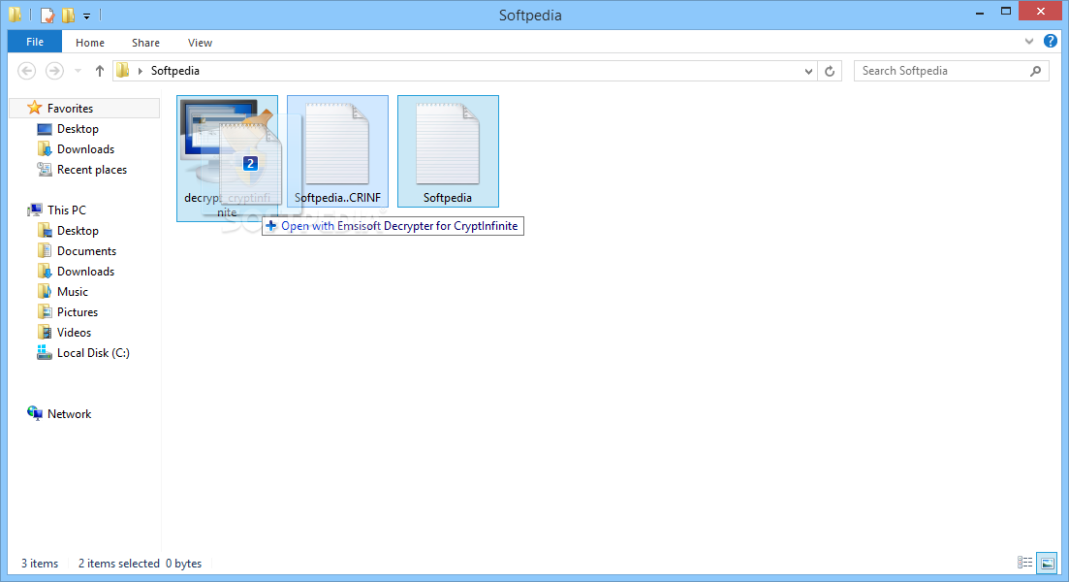Screen dimensions: 1069x582
Task: Select the Softpedia text file icon
Action: coord(448,144)
